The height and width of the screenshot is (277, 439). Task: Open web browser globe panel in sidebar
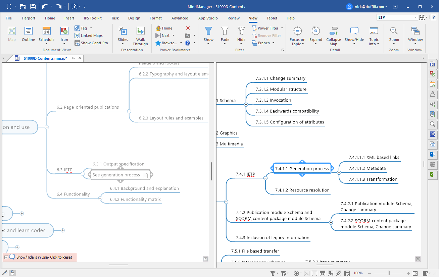pos(433,164)
